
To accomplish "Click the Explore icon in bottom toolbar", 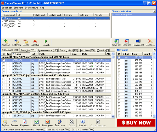I will pyautogui.click(x=5, y=122).
